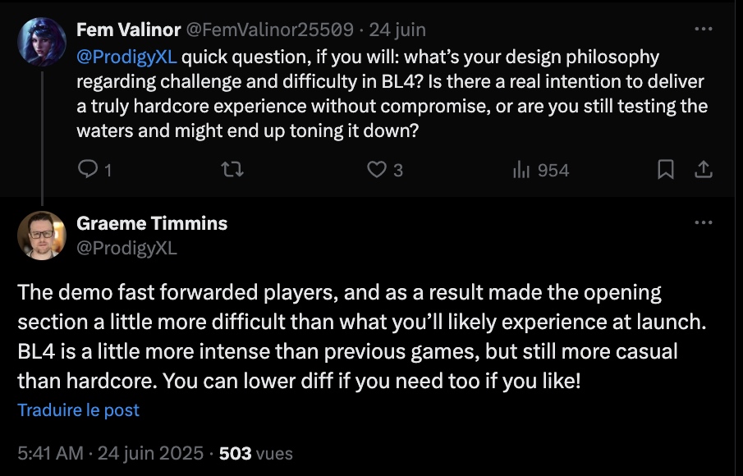Open Fem Valinor's profile picture
The height and width of the screenshot is (476, 743).
(x=42, y=42)
